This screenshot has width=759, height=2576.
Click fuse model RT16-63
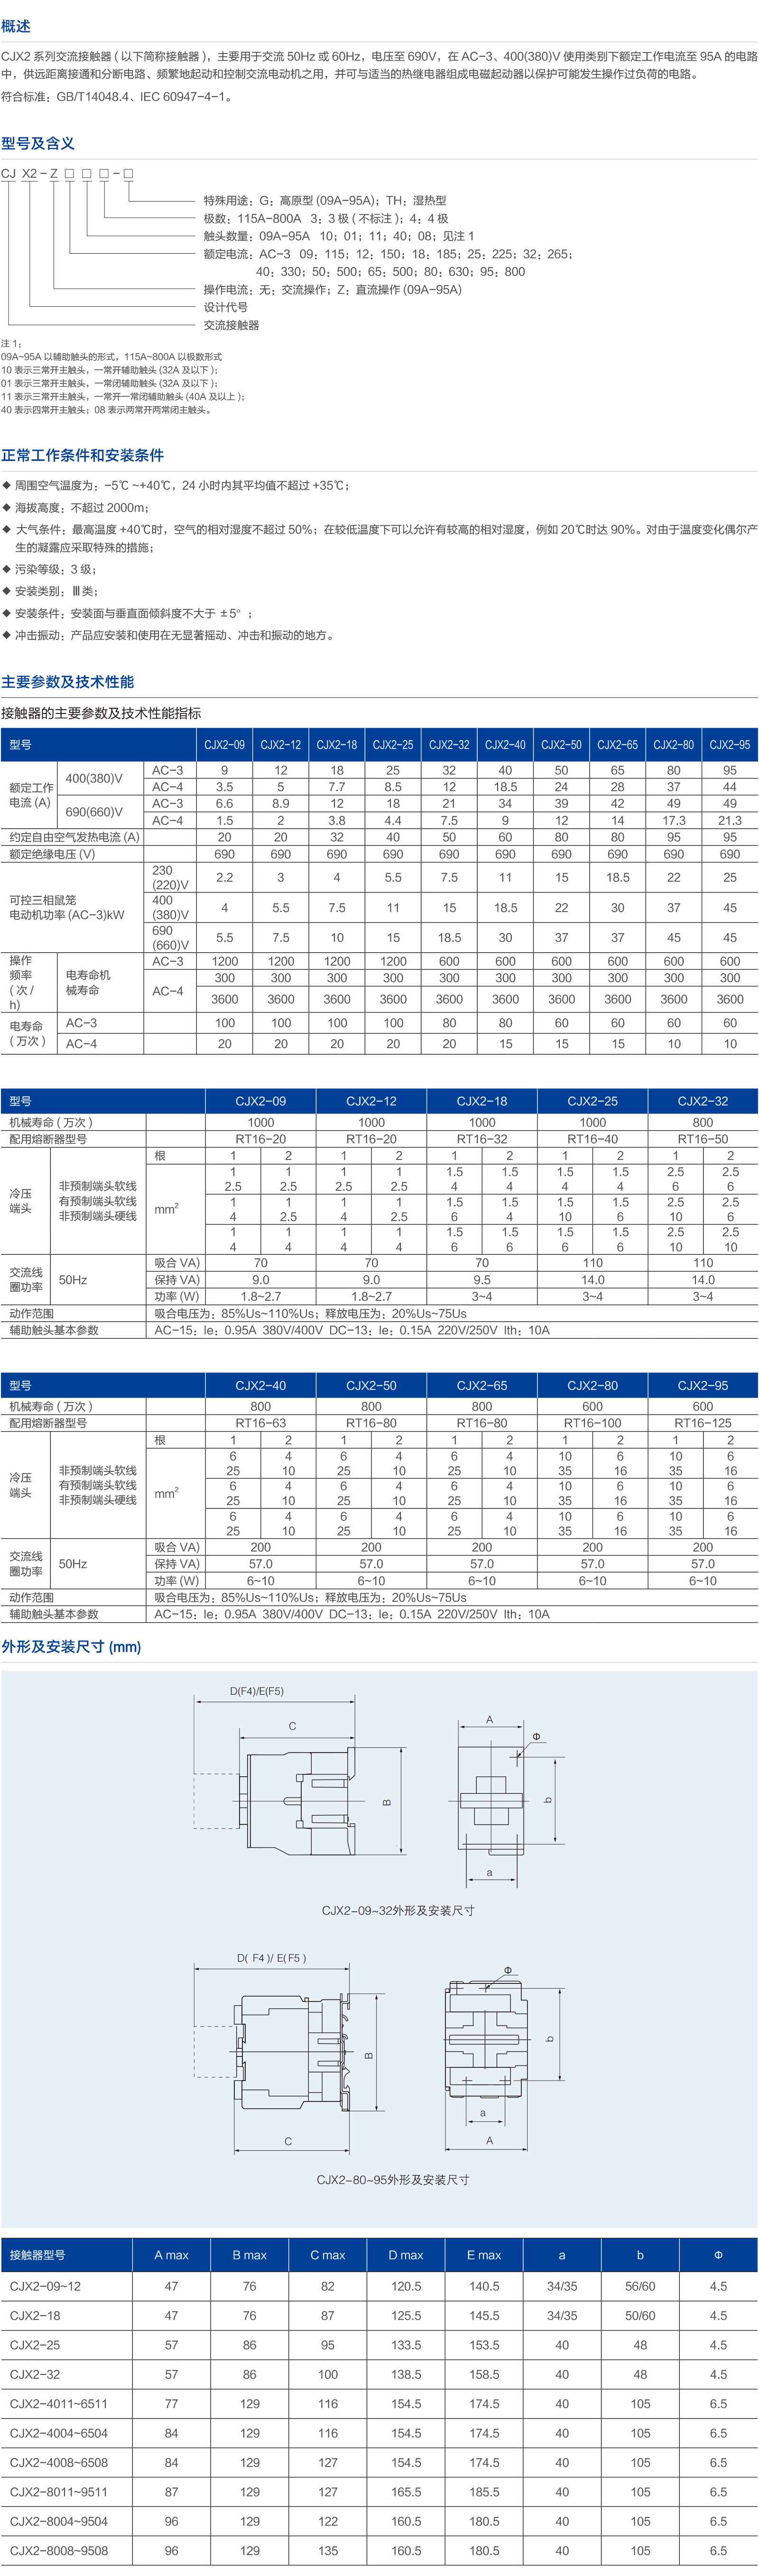[260, 1423]
